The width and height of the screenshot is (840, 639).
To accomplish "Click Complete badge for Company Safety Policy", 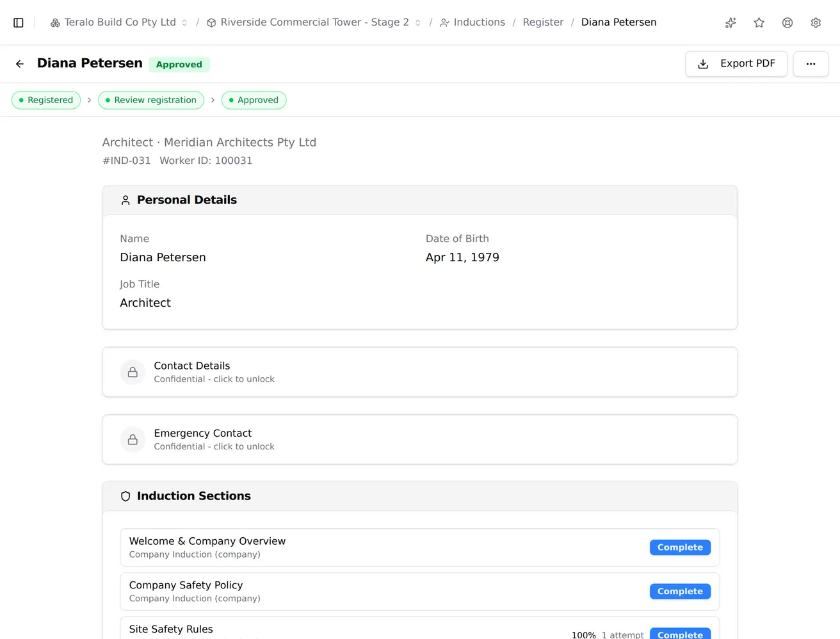I will (680, 592).
